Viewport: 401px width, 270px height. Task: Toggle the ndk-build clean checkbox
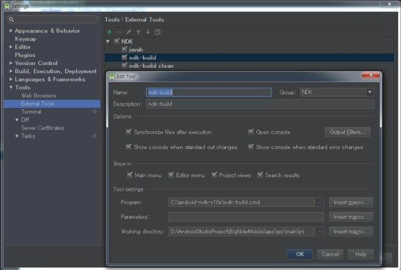click(125, 66)
